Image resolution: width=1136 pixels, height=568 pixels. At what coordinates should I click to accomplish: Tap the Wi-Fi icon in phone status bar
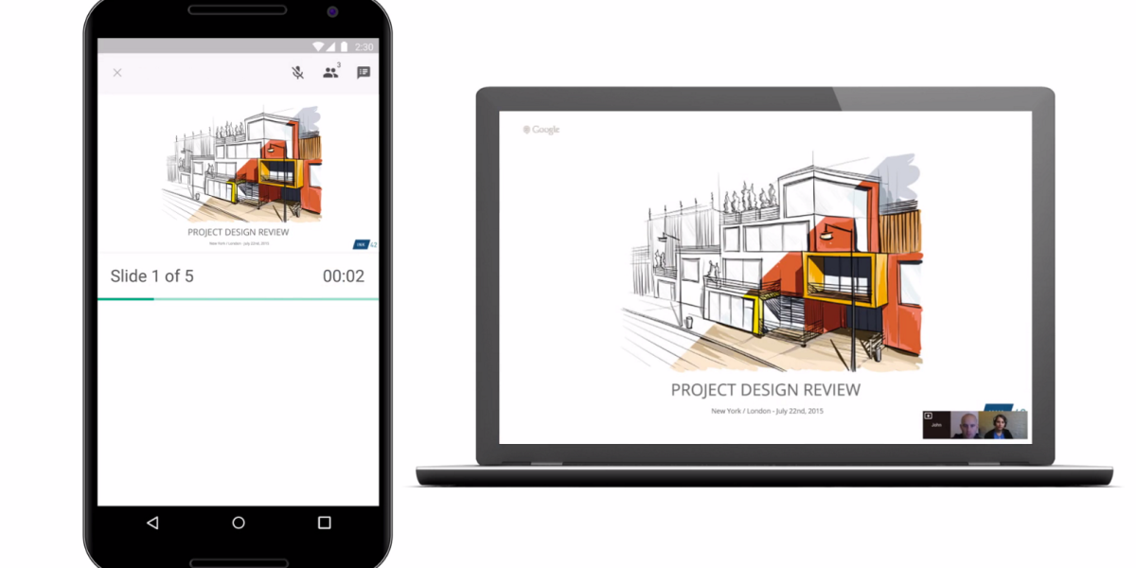tap(319, 46)
